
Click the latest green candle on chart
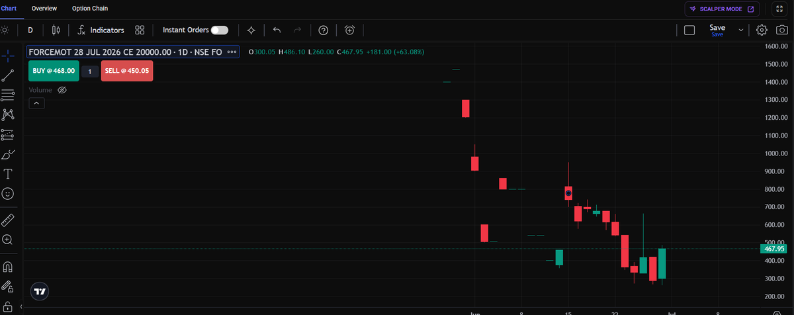point(662,263)
